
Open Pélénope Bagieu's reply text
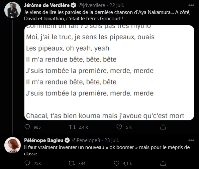(x=107, y=150)
